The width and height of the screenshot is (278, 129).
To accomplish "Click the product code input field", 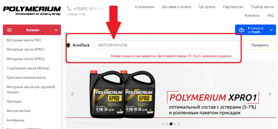I will (x=167, y=45).
